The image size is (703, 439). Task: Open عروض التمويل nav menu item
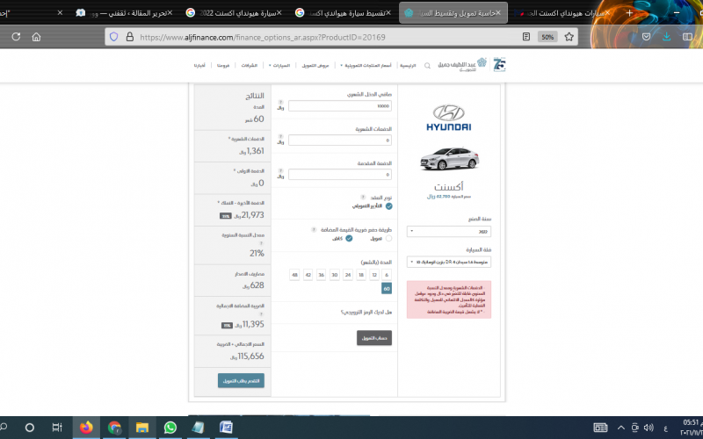tap(315, 65)
